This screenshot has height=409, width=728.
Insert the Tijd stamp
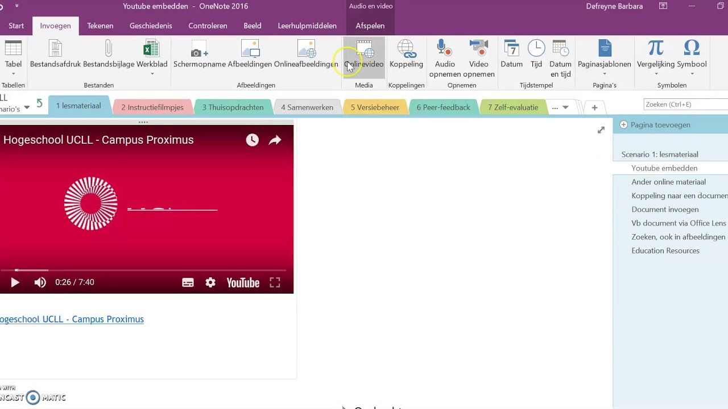pyautogui.click(x=536, y=55)
